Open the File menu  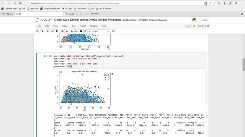pos(39,26)
